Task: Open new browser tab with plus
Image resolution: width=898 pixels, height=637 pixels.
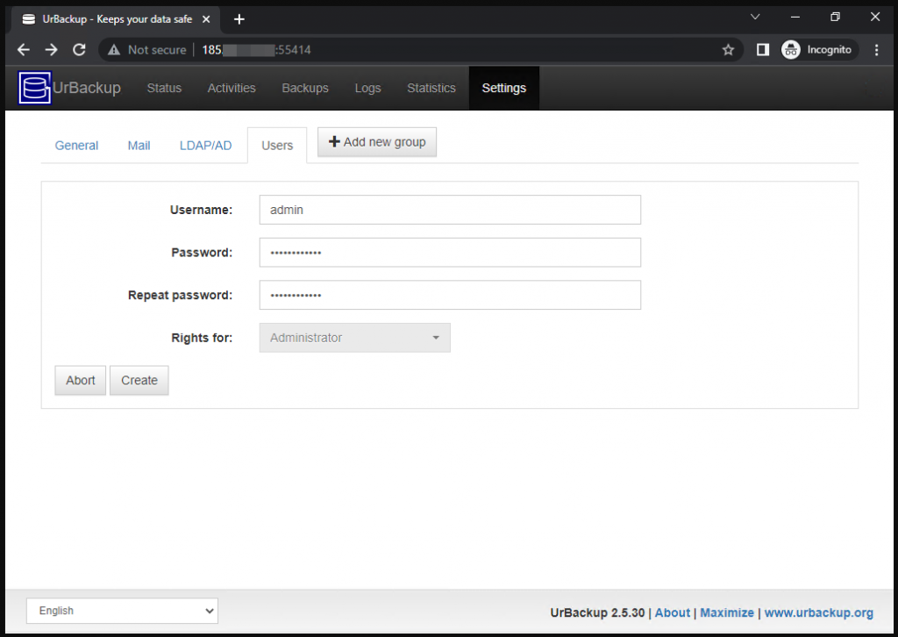Action: pyautogui.click(x=239, y=18)
